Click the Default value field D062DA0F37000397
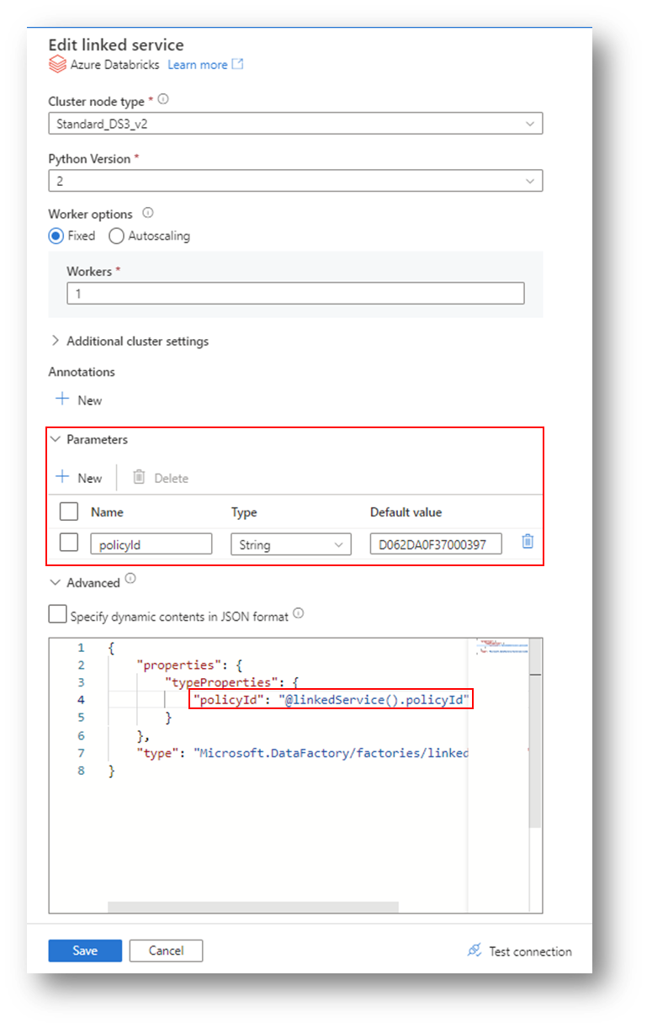The image size is (647, 1028). [x=436, y=544]
